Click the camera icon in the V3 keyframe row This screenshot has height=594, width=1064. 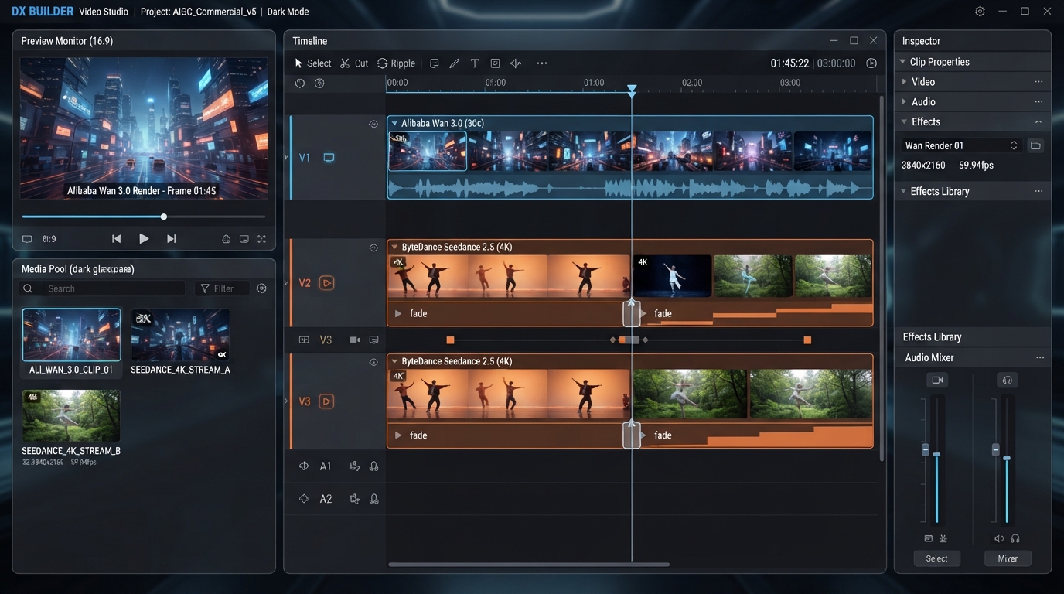pos(355,340)
